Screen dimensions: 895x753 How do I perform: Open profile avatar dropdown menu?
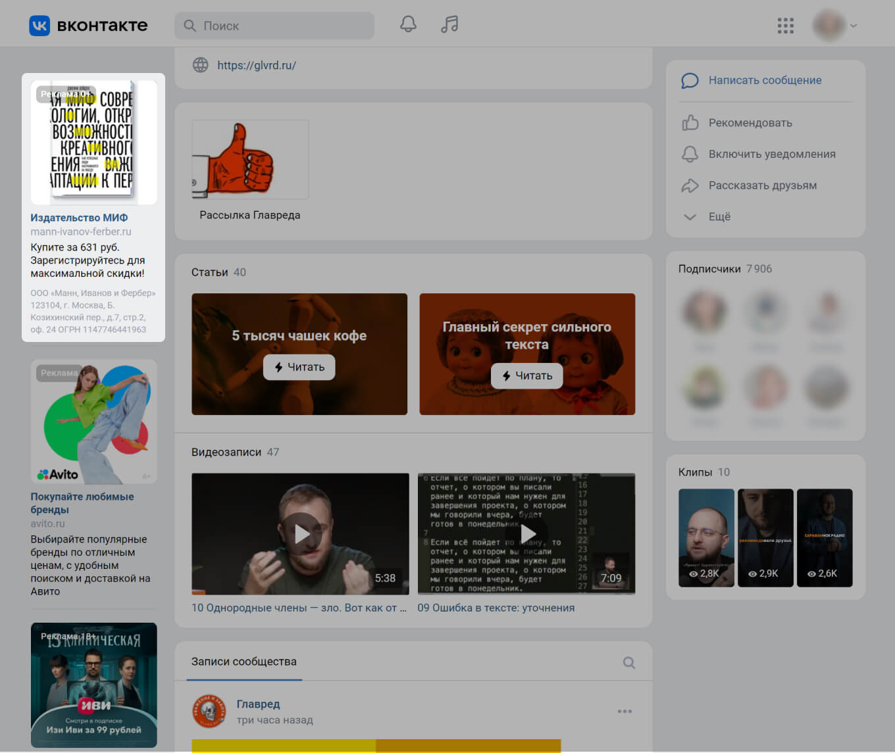tap(834, 26)
